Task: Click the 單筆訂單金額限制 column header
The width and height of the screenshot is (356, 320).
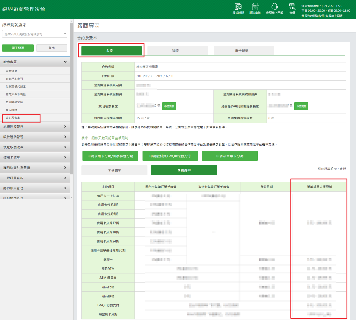Action: tap(319, 187)
